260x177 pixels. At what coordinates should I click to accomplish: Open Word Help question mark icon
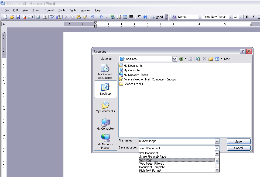[x=145, y=17]
